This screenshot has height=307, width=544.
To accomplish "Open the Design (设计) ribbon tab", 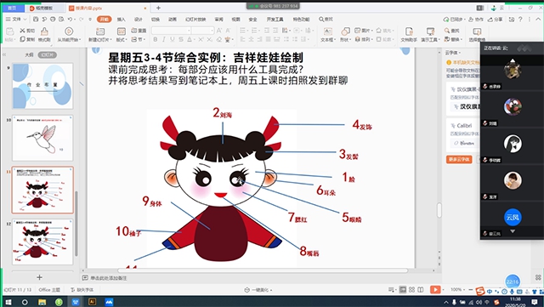I will click(x=139, y=19).
